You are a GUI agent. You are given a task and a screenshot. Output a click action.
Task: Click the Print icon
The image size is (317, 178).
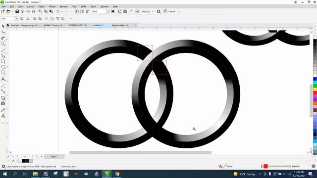pyautogui.click(x=33, y=11)
